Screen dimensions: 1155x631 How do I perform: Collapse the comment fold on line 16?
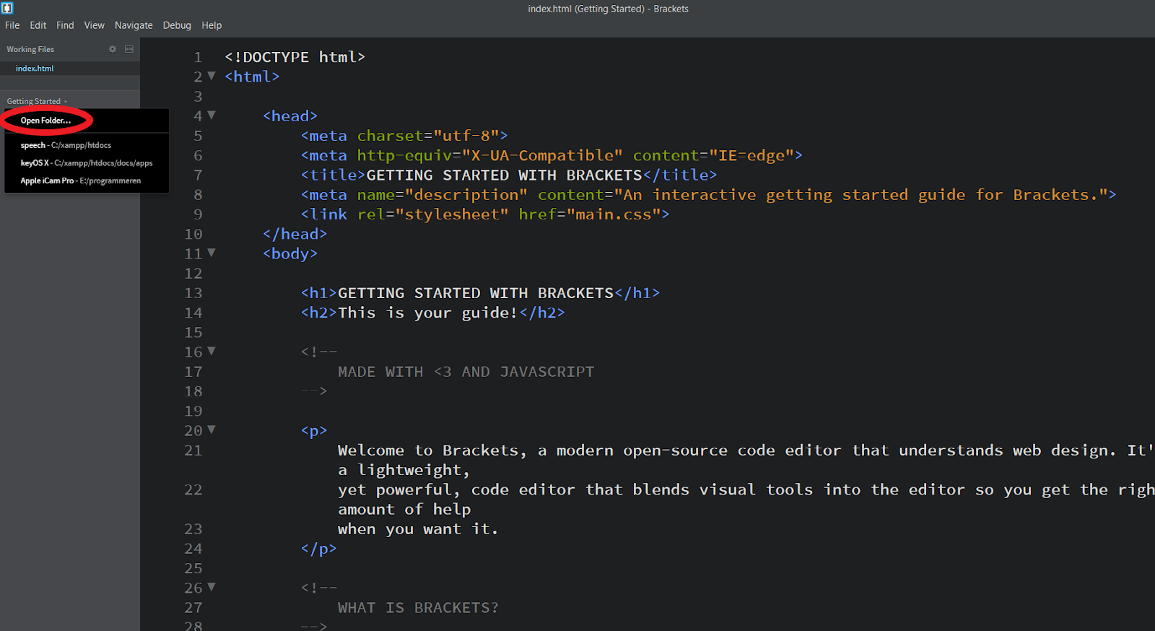pos(212,351)
